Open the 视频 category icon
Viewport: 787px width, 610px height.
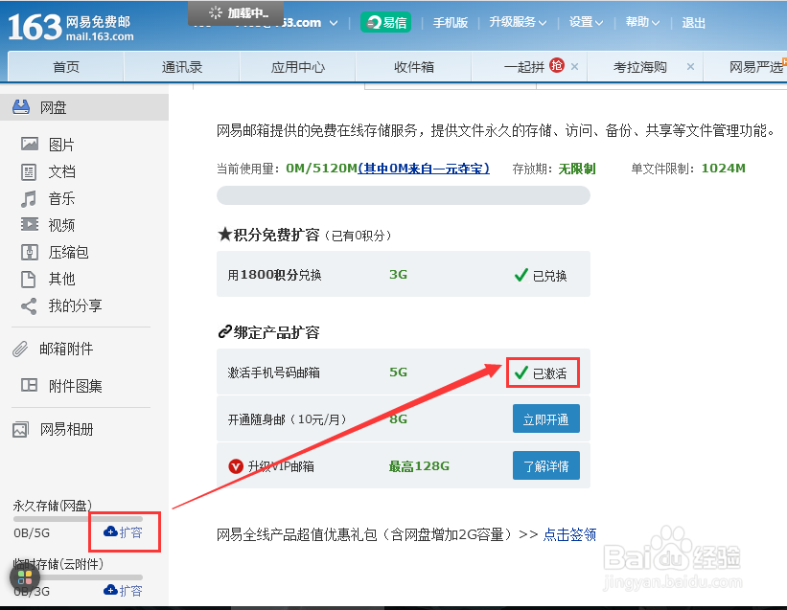pos(29,224)
